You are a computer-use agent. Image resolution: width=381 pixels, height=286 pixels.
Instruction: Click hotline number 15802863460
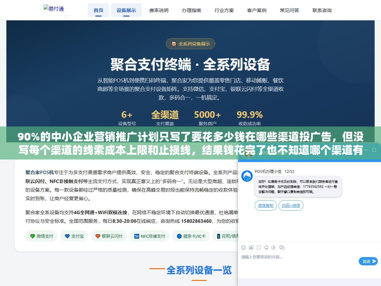[x=196, y=221]
